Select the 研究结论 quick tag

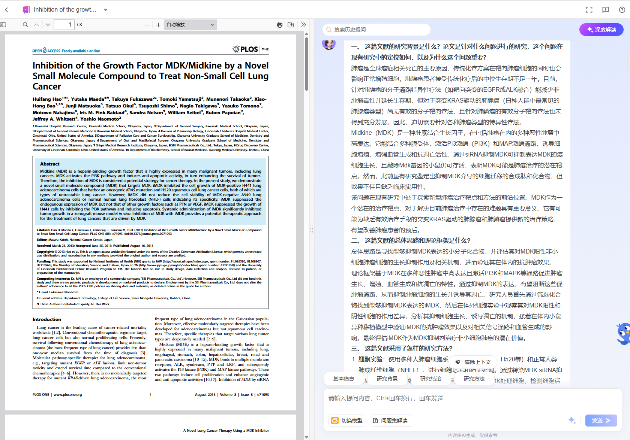click(x=430, y=379)
